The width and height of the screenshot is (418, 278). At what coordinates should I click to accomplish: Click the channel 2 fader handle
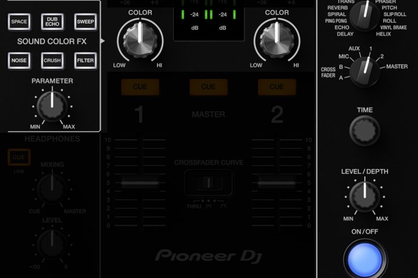click(x=277, y=182)
